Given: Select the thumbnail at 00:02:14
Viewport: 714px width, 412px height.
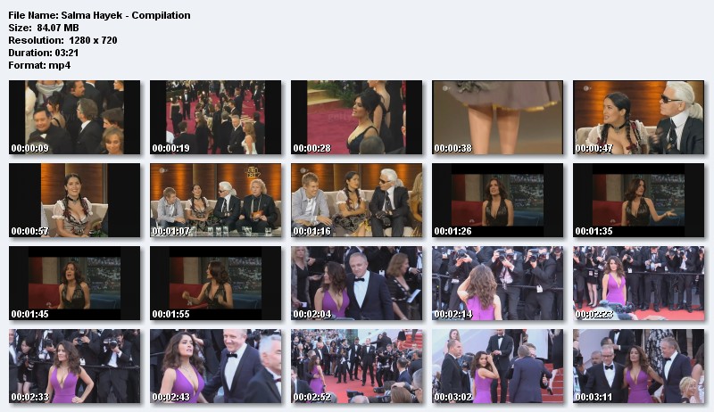Looking at the screenshot, I should pyautogui.click(x=497, y=283).
